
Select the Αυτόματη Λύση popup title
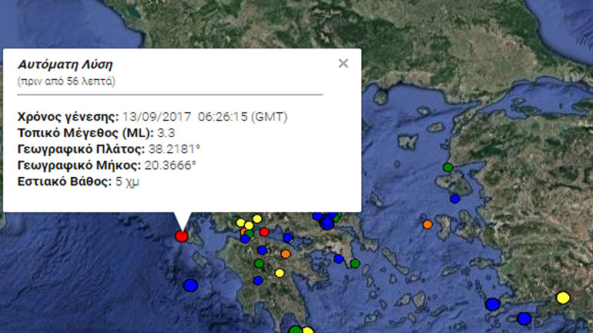click(65, 65)
